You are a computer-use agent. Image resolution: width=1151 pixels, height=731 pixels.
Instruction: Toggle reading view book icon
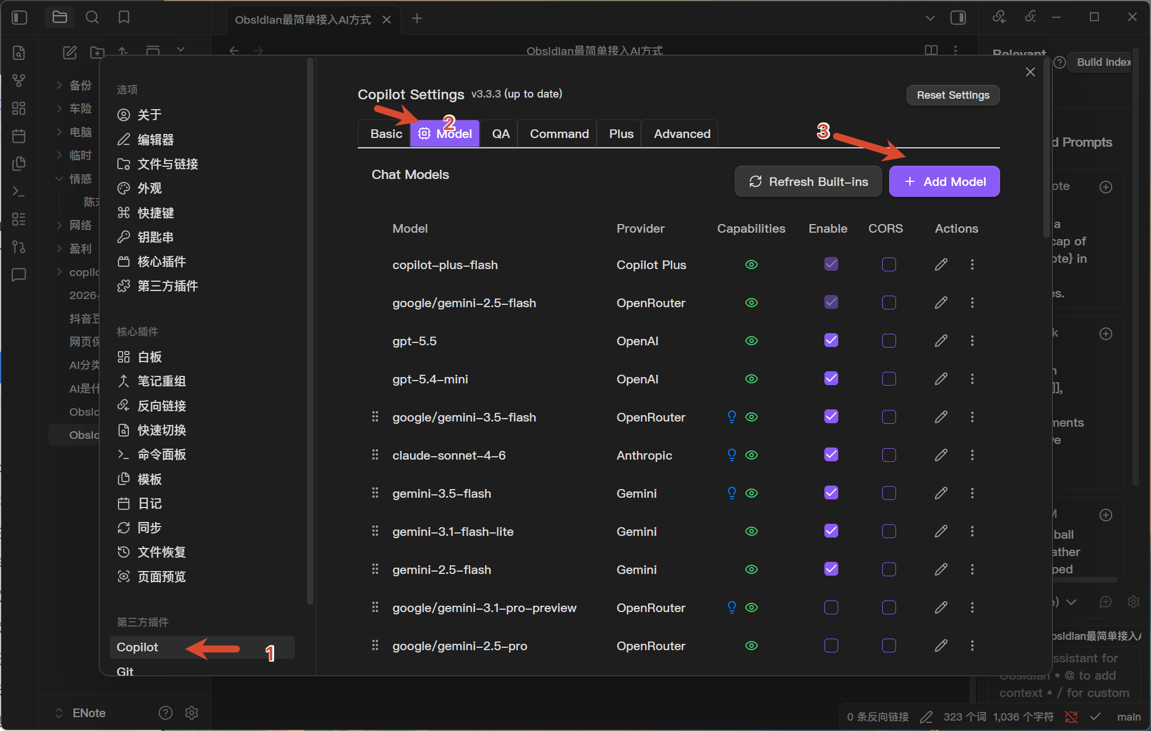pyautogui.click(x=931, y=51)
